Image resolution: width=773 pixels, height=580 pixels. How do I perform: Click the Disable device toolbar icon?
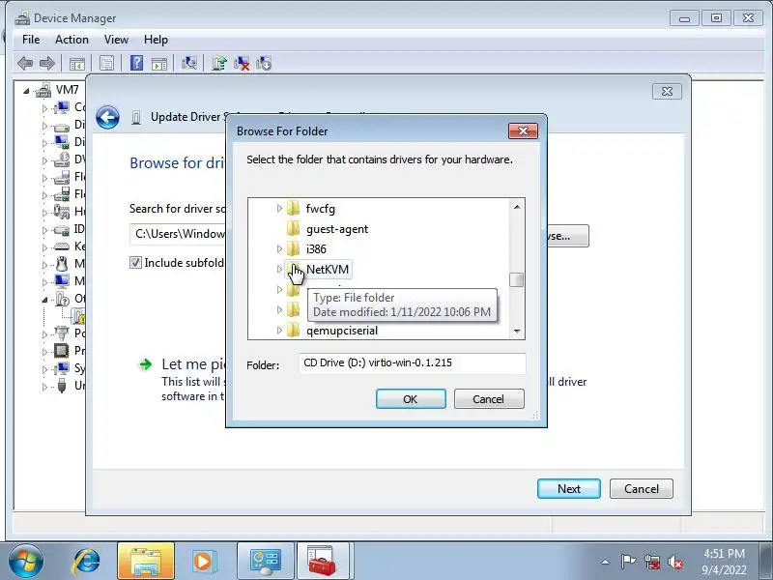[x=264, y=63]
